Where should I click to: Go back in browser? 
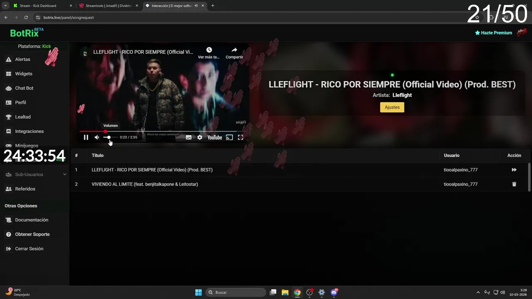(6, 17)
